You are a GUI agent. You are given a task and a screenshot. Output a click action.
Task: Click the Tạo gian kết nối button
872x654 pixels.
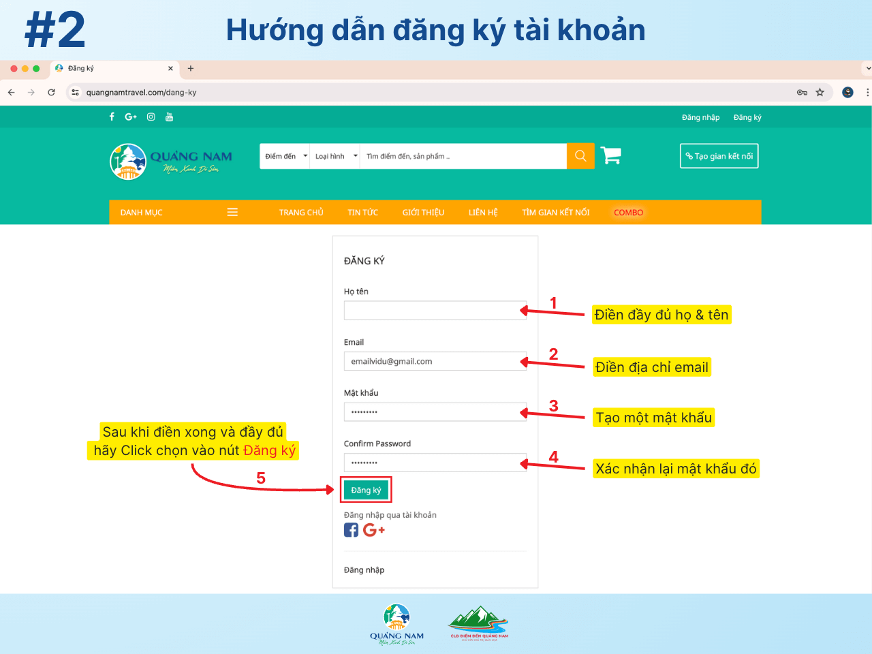tap(719, 156)
